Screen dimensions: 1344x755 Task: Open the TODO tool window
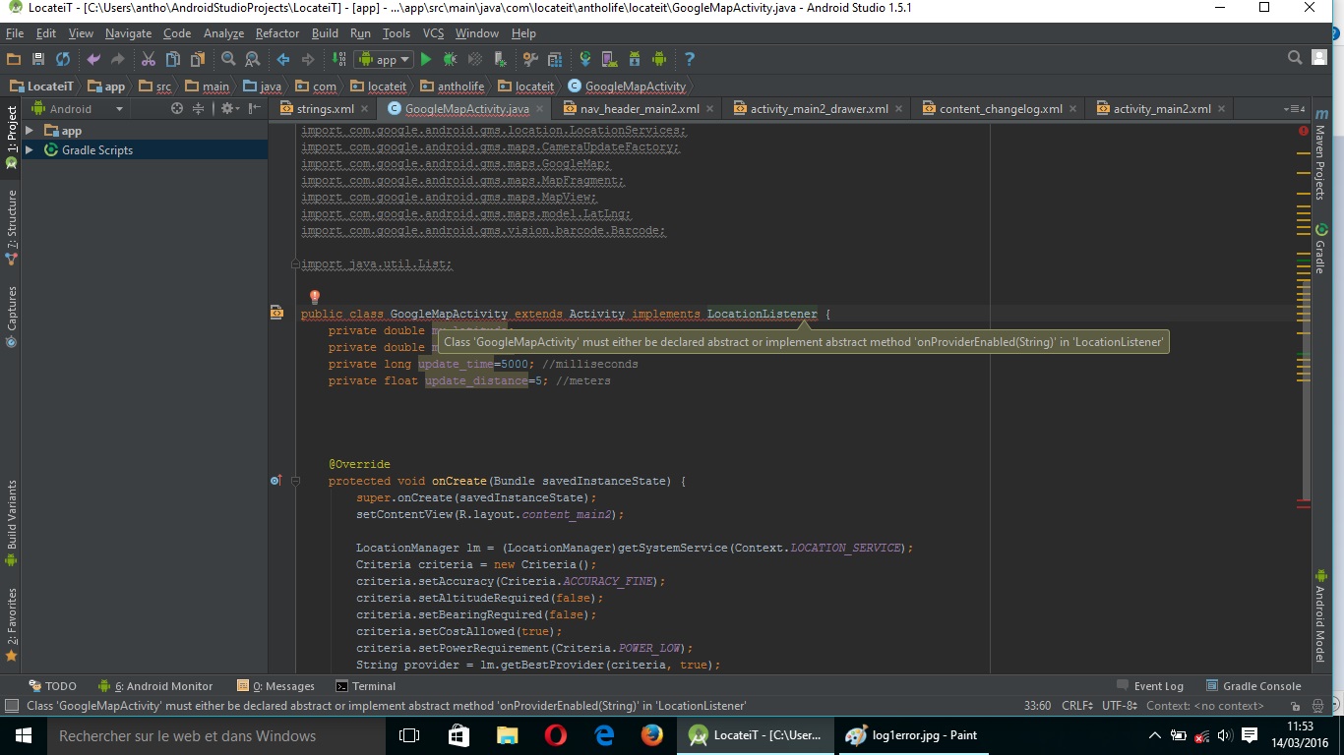coord(52,686)
